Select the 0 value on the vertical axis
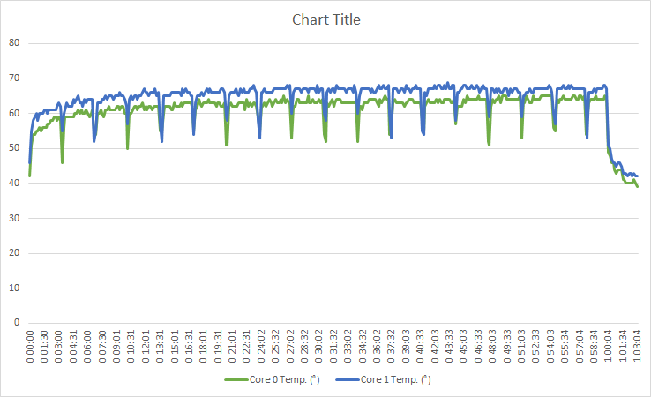Screen dimensions: 651x397 (x=17, y=323)
